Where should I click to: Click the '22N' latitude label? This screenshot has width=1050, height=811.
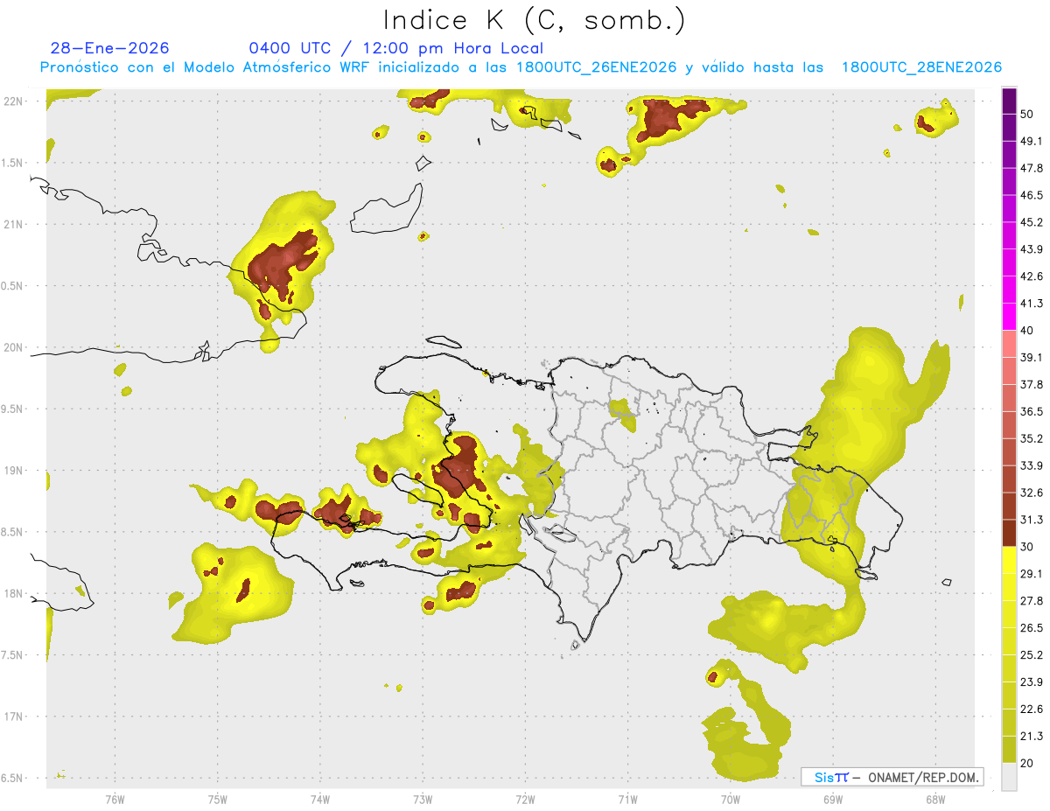pyautogui.click(x=14, y=101)
